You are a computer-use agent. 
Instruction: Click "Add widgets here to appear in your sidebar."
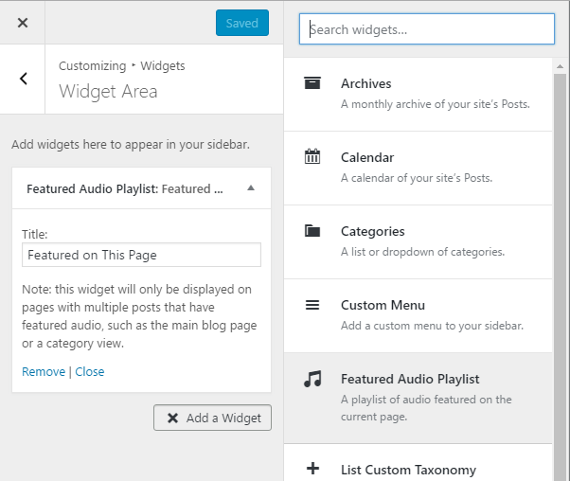131,144
